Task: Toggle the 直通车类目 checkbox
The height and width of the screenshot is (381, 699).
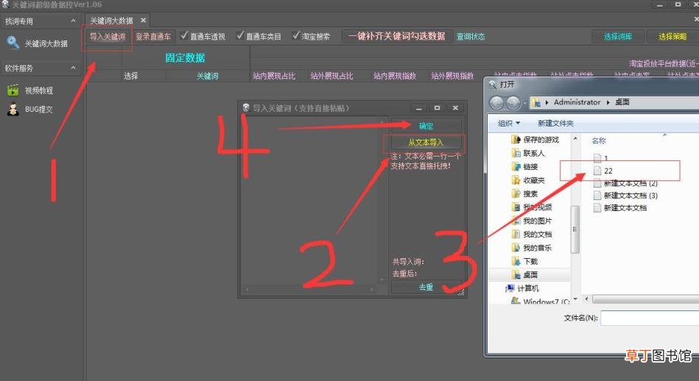Action: tap(240, 35)
